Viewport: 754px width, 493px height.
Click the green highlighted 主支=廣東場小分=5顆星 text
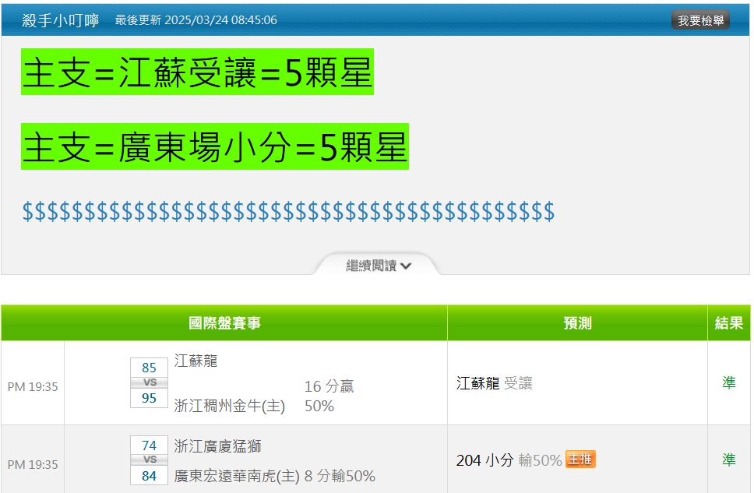pyautogui.click(x=215, y=146)
